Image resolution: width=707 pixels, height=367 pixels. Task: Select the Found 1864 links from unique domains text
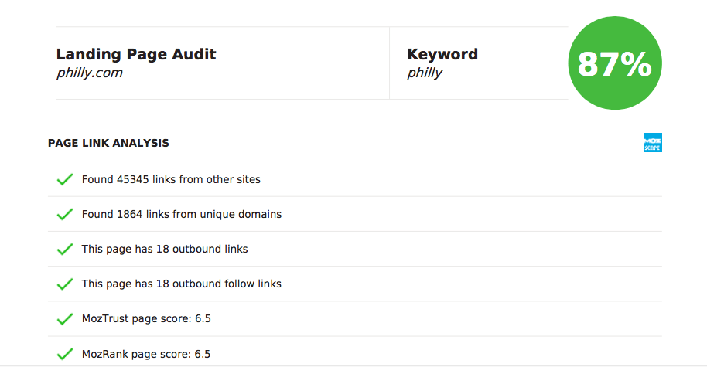[182, 214]
